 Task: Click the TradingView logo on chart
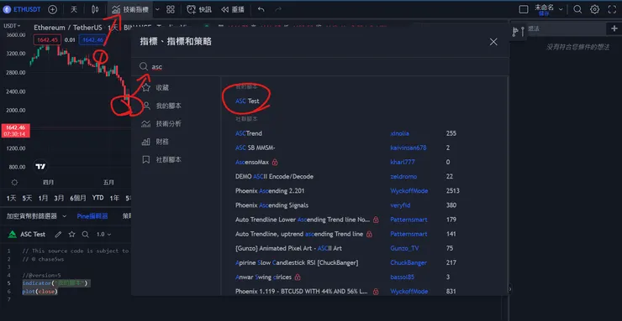coord(40,167)
